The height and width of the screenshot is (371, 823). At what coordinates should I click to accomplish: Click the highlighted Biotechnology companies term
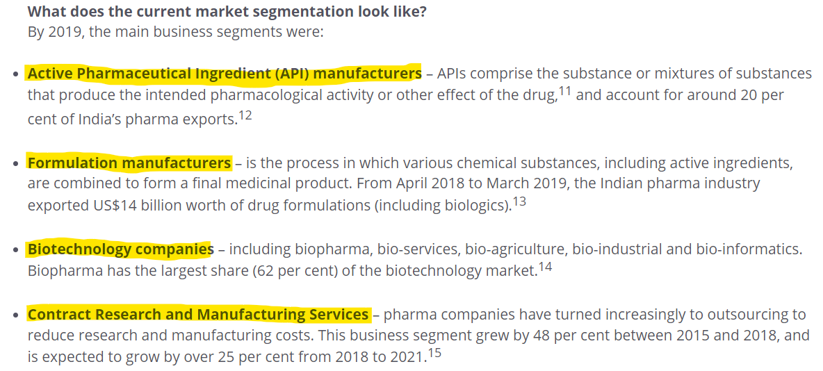point(120,249)
